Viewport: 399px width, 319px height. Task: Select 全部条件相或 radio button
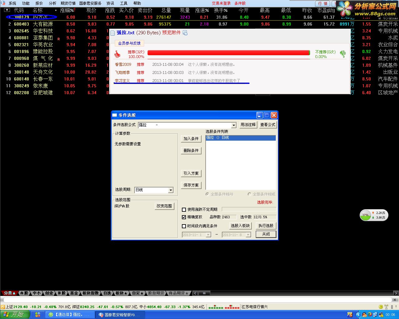tap(249, 194)
